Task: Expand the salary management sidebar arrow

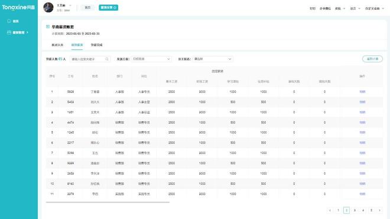Action: (27, 32)
